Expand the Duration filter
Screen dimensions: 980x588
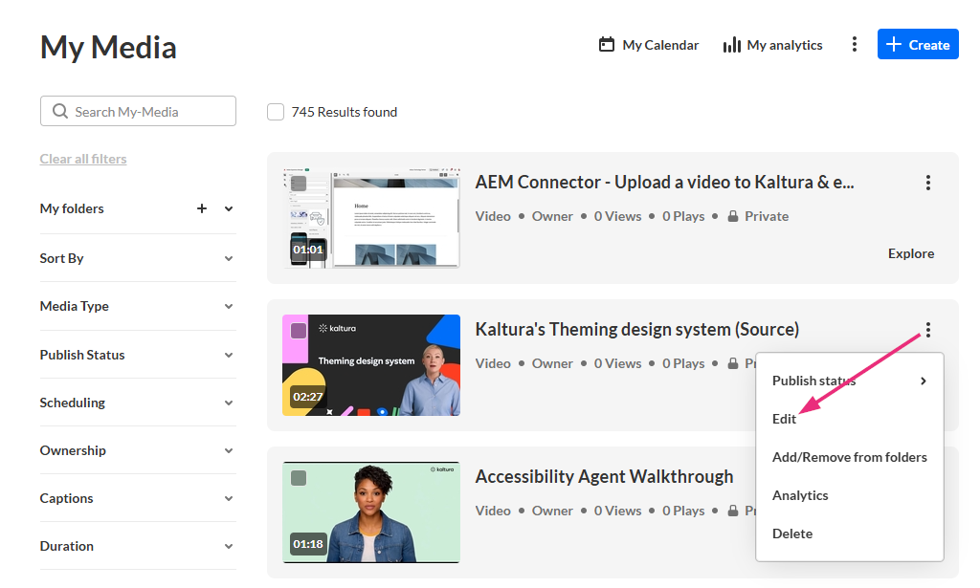(x=138, y=546)
